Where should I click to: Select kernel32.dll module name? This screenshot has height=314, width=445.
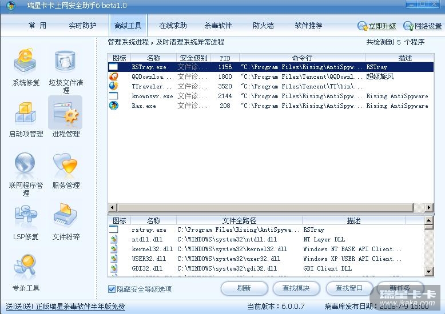pos(152,249)
